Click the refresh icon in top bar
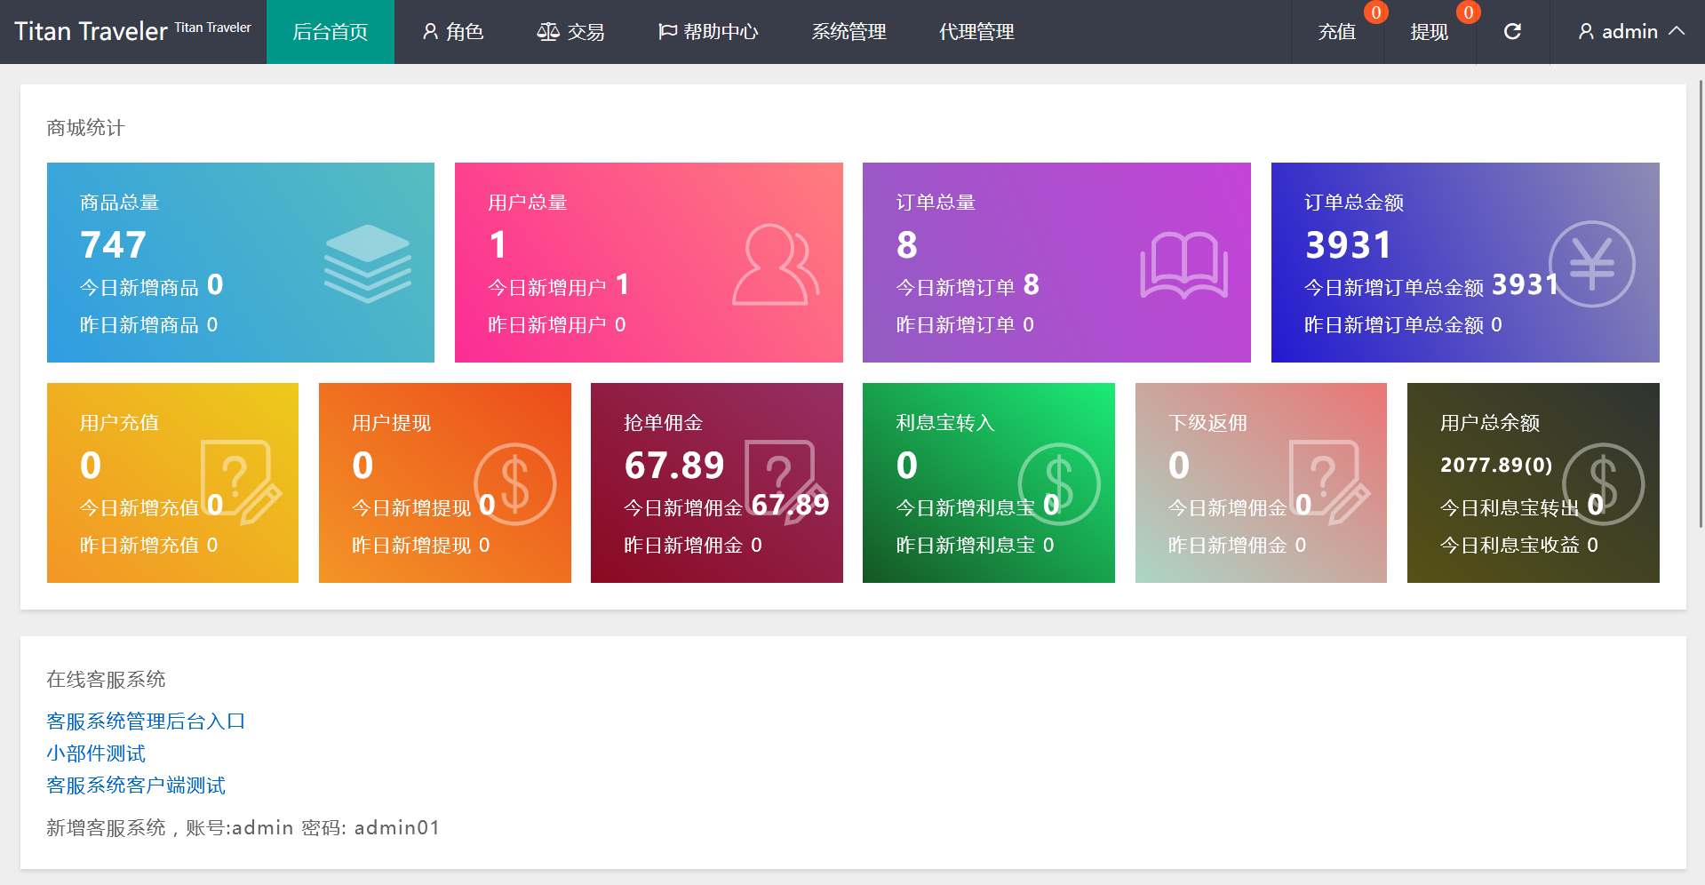 (x=1512, y=32)
